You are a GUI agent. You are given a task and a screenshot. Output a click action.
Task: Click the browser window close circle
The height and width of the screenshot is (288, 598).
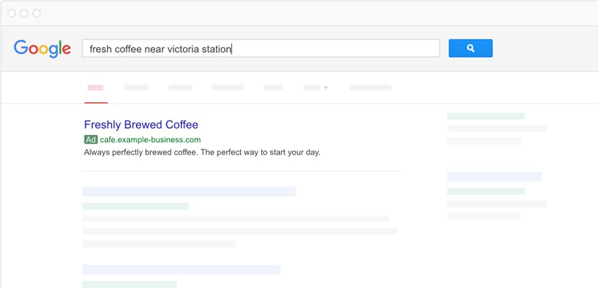click(12, 13)
